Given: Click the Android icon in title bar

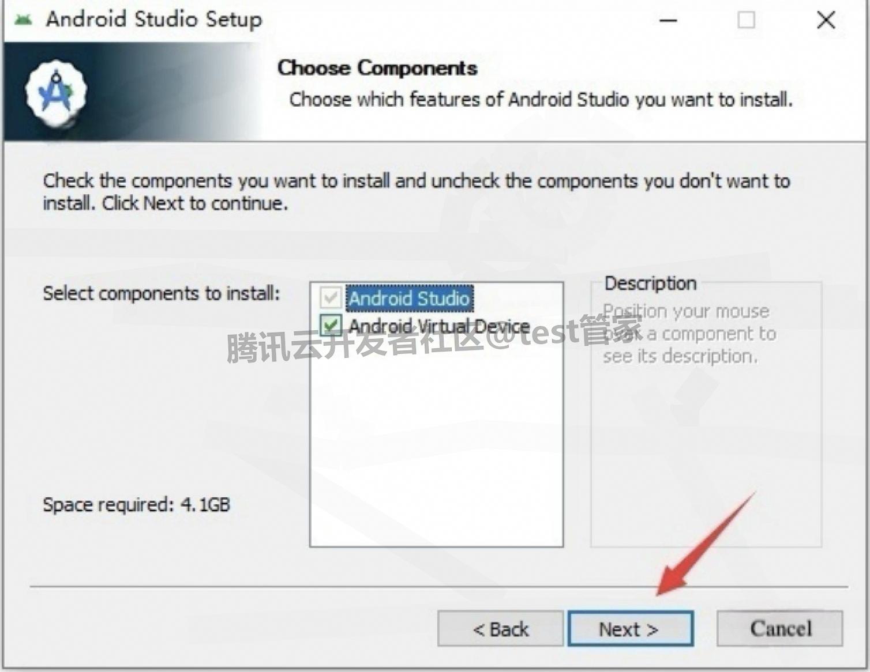Looking at the screenshot, I should point(23,20).
